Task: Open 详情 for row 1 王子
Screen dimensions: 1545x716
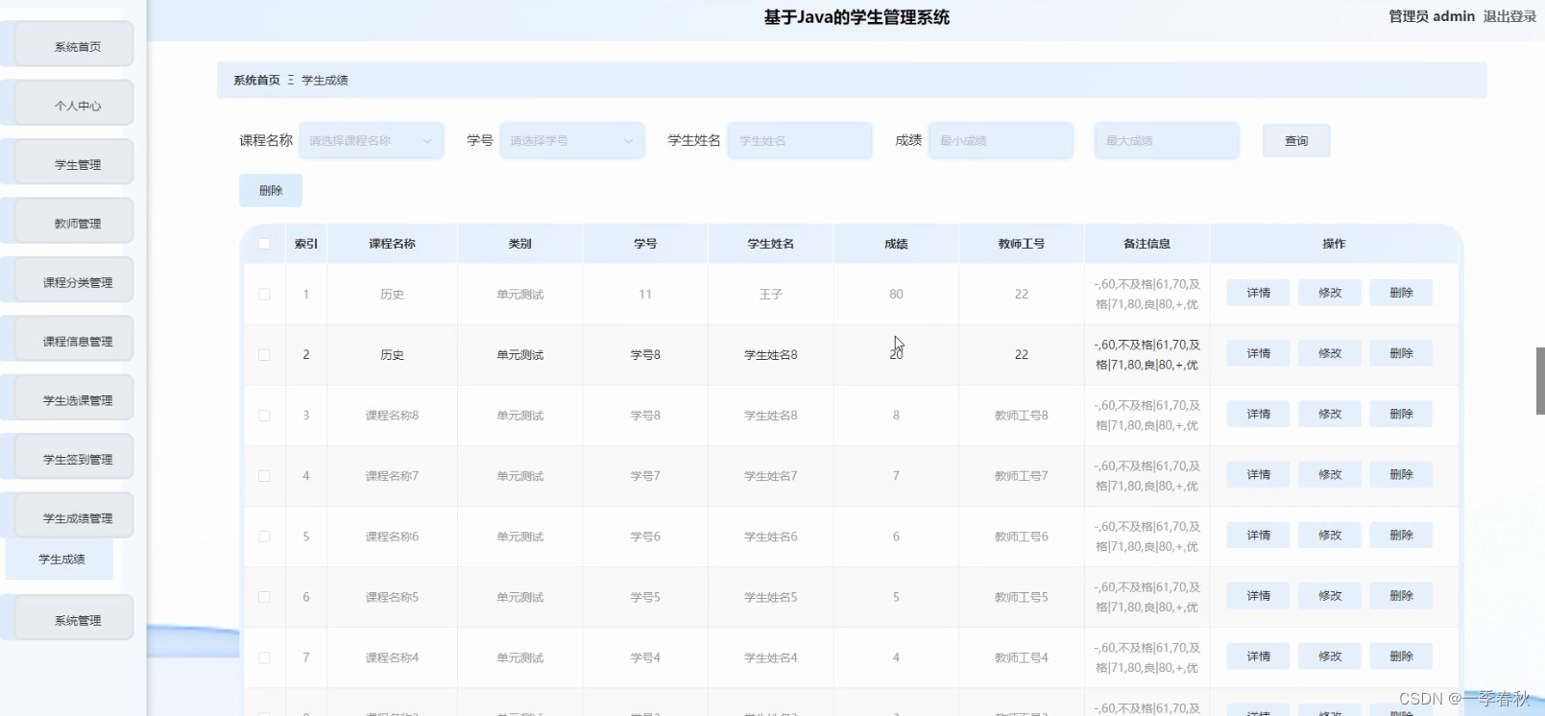Action: (x=1258, y=293)
